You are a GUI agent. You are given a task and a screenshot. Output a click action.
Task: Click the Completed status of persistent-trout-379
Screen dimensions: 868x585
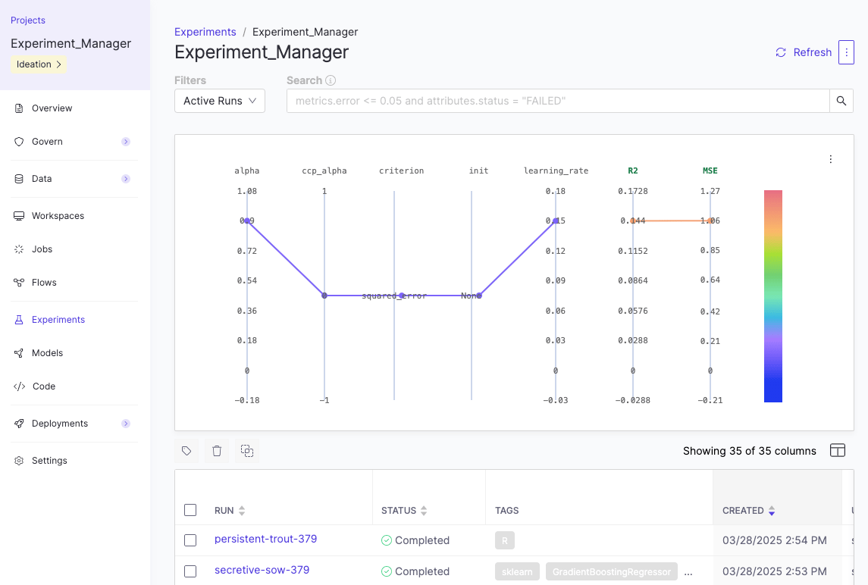[x=415, y=540]
